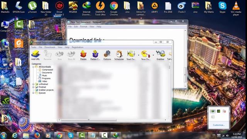
Task: Click the Add URL toolbar button
Action: 36,55
